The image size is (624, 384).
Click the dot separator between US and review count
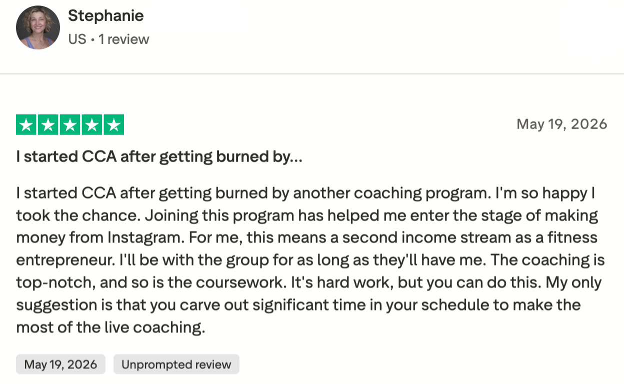tap(92, 39)
